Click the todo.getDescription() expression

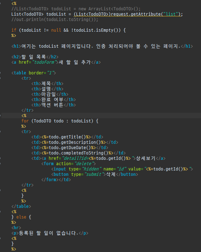(74, 142)
